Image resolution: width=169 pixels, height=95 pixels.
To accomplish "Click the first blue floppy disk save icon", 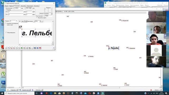I will point(35,48).
